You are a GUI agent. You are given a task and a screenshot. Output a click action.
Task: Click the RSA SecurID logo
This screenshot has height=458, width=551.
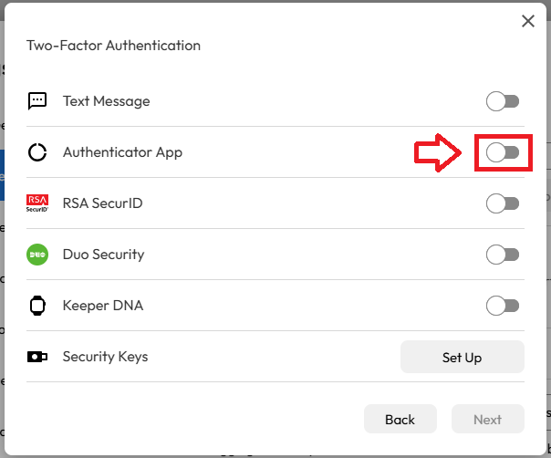click(37, 203)
